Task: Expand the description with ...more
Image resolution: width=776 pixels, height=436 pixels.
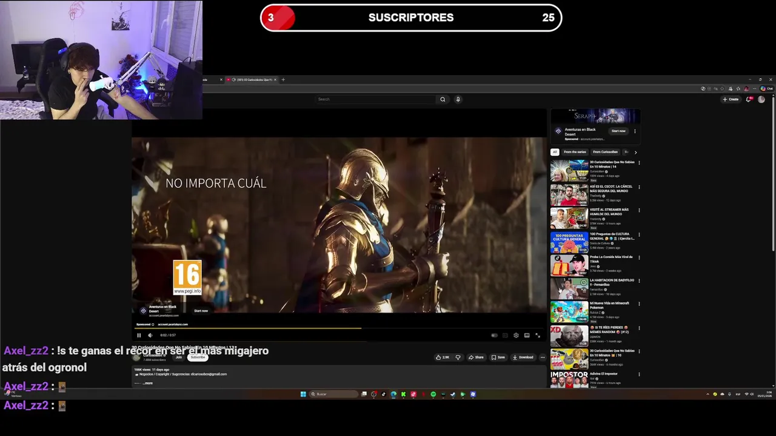Action: (x=147, y=383)
